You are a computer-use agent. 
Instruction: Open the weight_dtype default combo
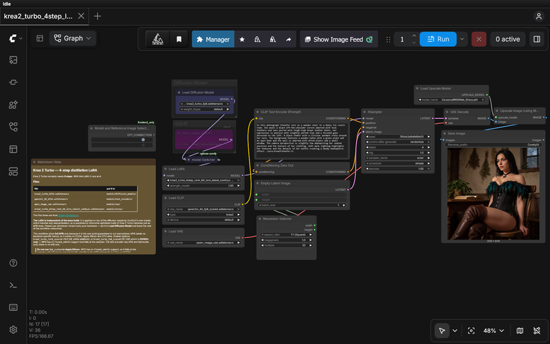[x=205, y=109]
